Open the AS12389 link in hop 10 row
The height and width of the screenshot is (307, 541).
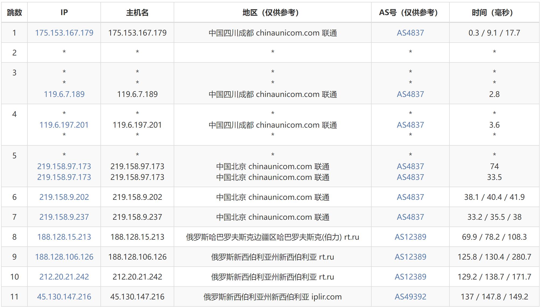click(x=410, y=277)
